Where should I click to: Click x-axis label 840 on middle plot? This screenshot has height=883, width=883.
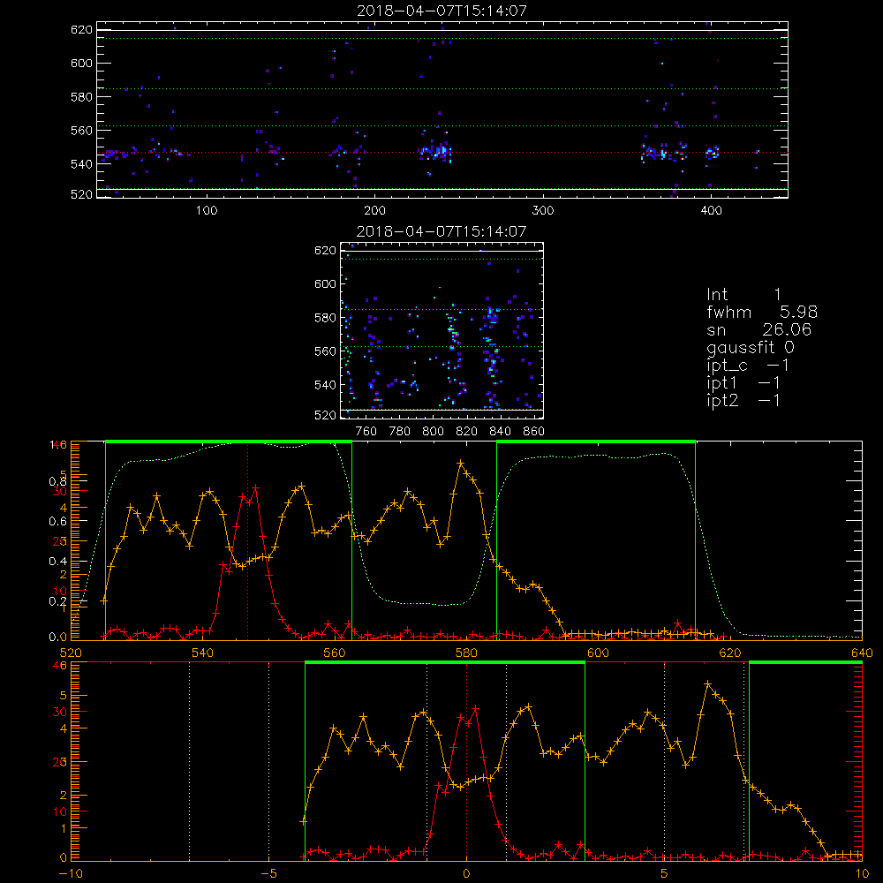tap(500, 432)
